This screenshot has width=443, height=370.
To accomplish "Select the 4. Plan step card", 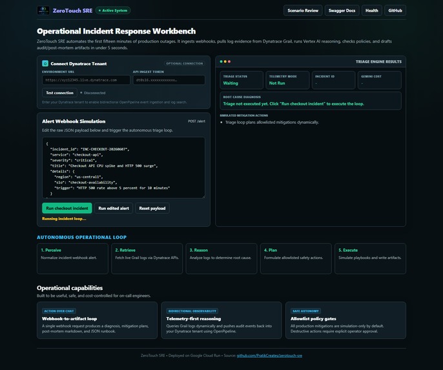I will (x=296, y=258).
